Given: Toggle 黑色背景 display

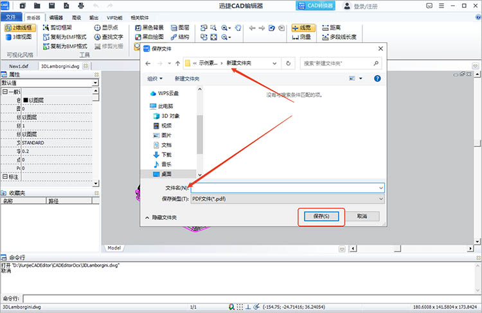Looking at the screenshot, I should coord(149,28).
